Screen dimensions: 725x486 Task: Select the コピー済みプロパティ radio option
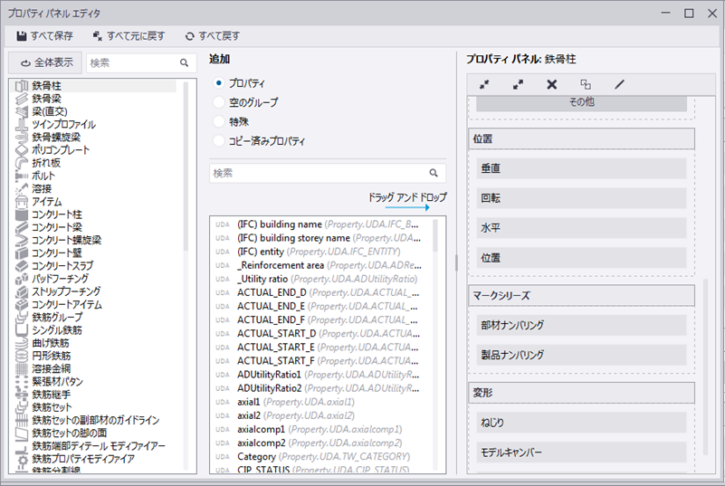pyautogui.click(x=218, y=141)
